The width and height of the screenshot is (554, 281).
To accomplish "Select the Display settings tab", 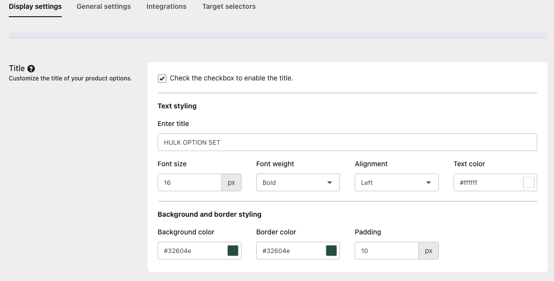I will (35, 7).
